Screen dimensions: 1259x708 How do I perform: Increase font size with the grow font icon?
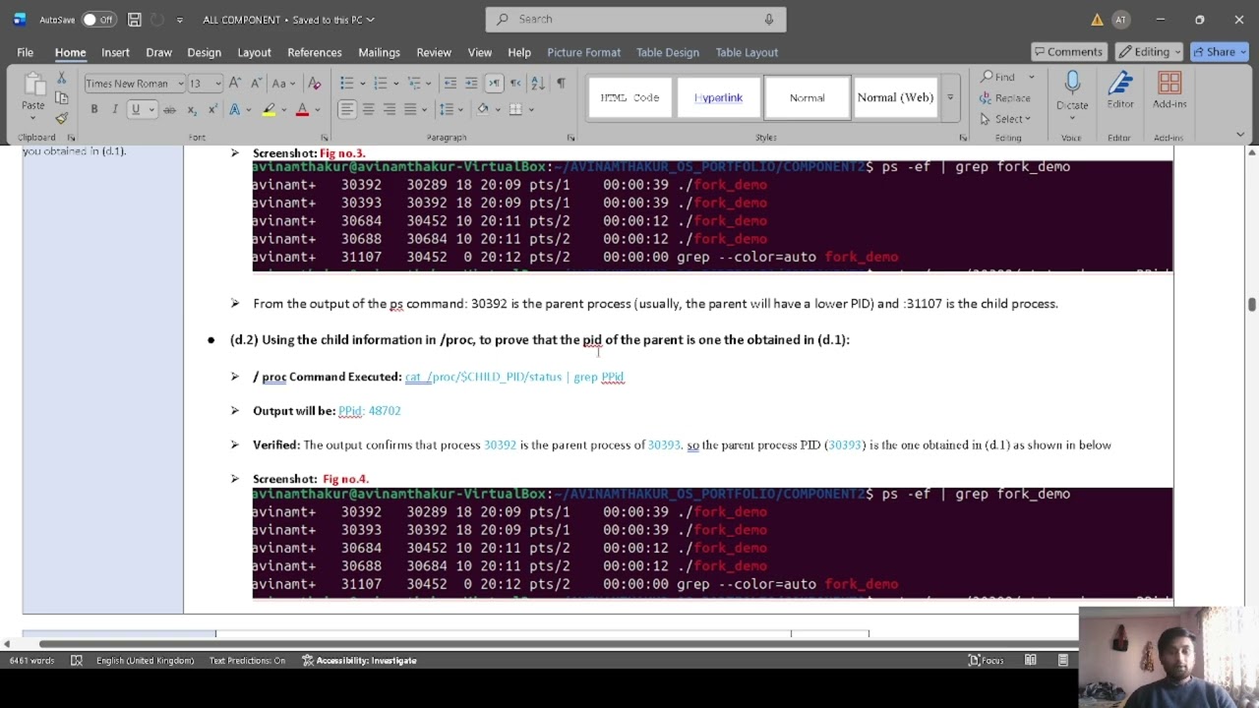[235, 84]
